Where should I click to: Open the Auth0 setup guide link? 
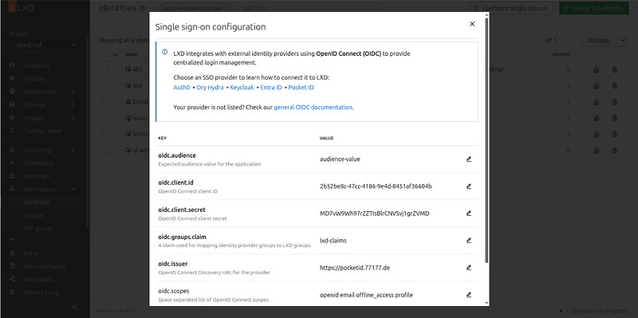pos(182,88)
